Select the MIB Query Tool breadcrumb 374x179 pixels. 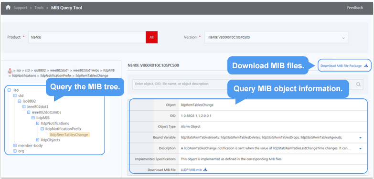point(66,8)
